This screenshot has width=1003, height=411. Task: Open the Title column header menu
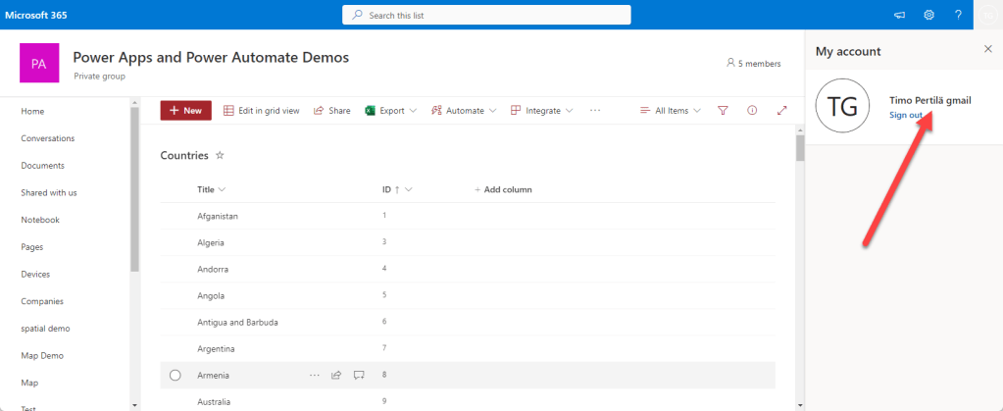point(211,189)
